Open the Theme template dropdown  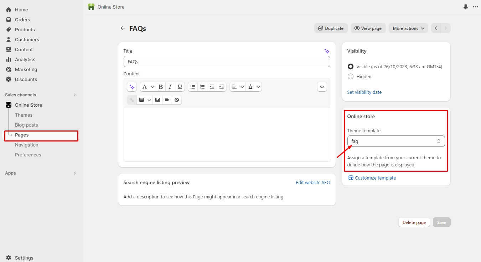(396, 141)
